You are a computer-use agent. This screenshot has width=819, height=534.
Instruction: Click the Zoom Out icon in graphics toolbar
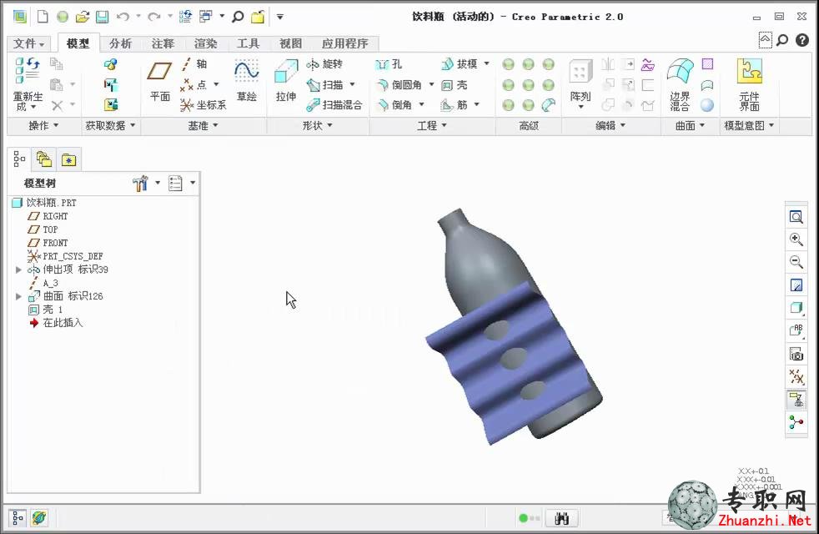pos(796,262)
